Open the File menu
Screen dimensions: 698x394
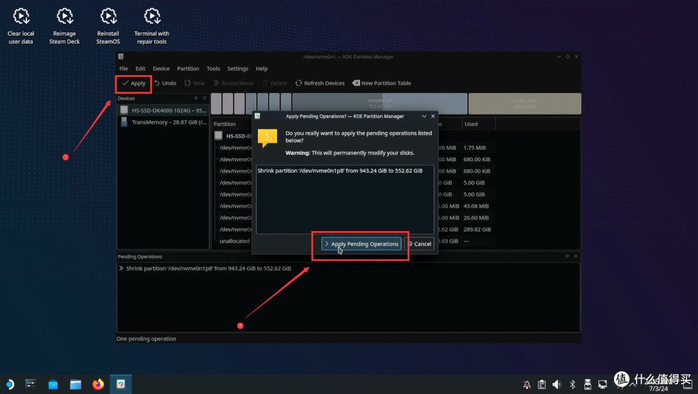tap(123, 69)
